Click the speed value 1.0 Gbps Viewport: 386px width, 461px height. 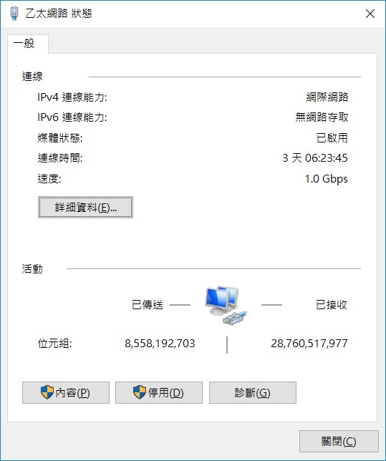click(x=327, y=179)
